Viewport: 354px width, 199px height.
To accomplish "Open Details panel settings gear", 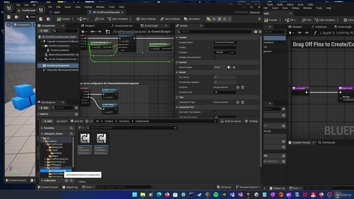I will click(260, 32).
